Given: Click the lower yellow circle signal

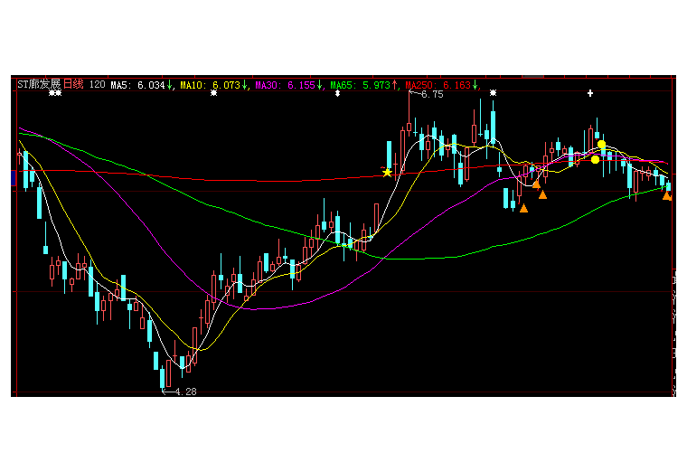Looking at the screenshot, I should (x=595, y=159).
